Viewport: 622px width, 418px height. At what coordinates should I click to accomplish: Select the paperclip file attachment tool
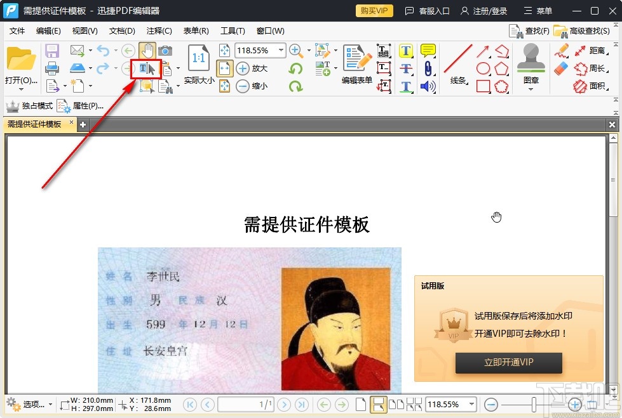(427, 70)
